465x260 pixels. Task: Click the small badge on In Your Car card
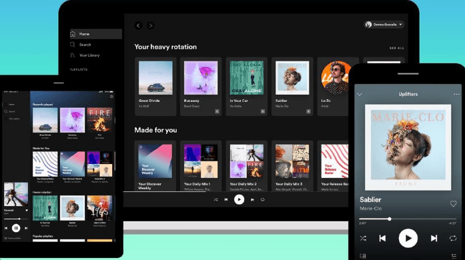[x=263, y=111]
